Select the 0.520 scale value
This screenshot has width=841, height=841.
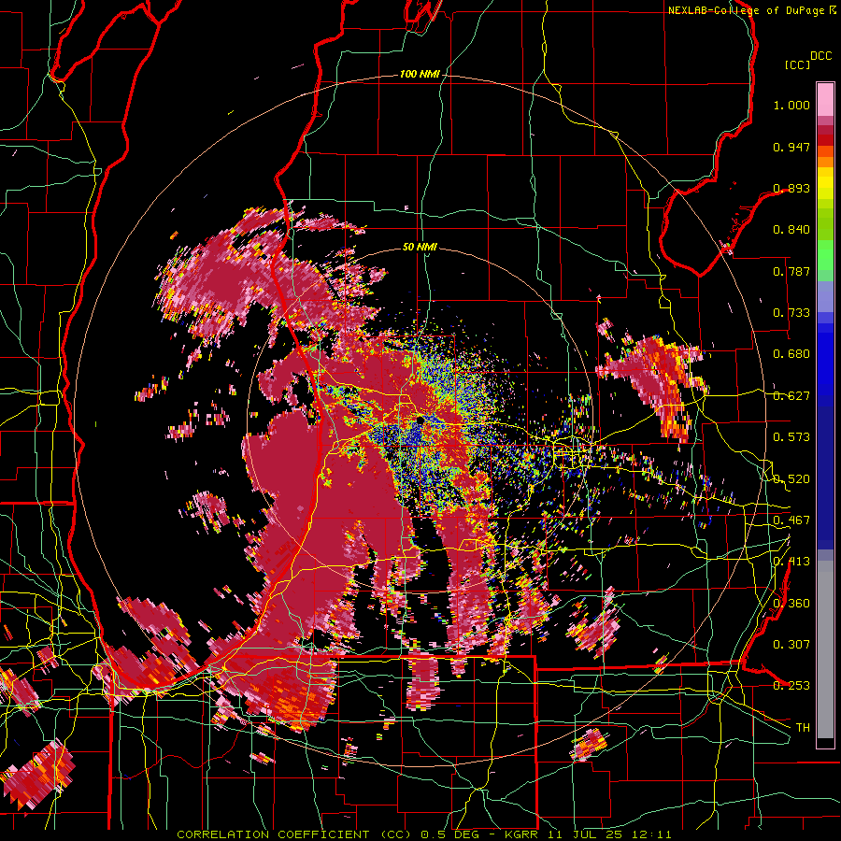pyautogui.click(x=791, y=479)
